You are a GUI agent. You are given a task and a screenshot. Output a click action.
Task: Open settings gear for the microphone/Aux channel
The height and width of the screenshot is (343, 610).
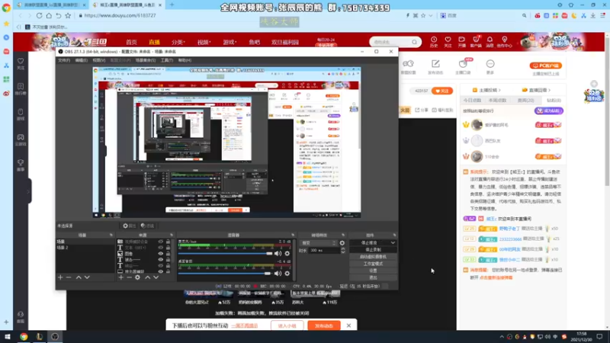pos(287,254)
